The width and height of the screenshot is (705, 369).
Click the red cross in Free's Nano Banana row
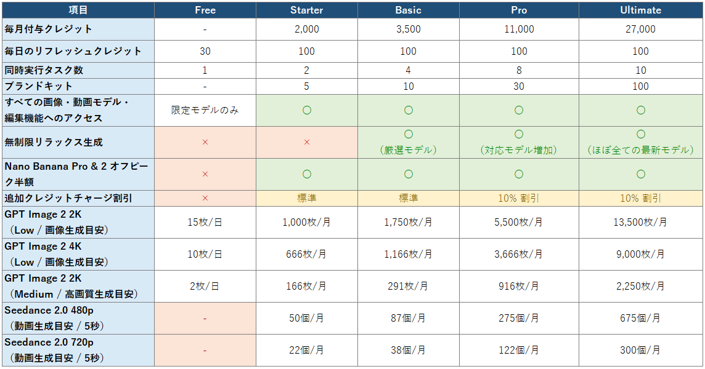(205, 174)
